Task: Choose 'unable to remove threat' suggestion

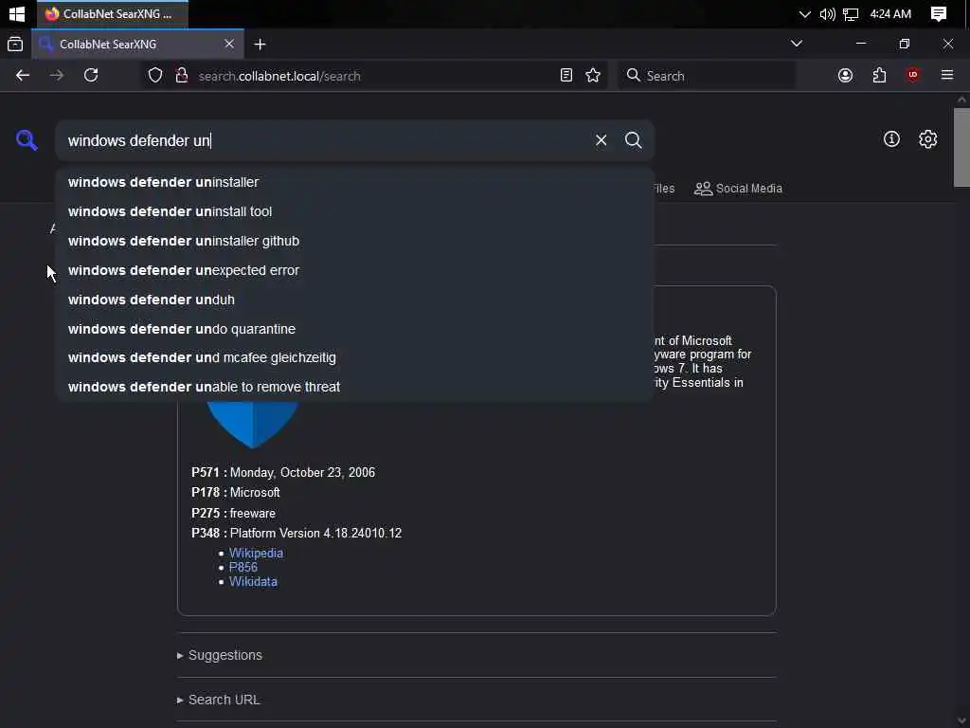Action: pyautogui.click(x=354, y=387)
